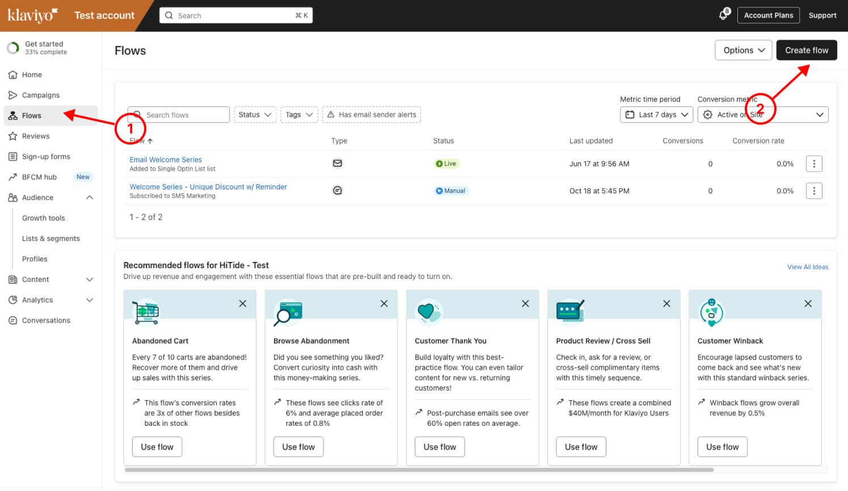Go to Campaigns in the sidebar
This screenshot has width=848, height=491.
click(40, 95)
